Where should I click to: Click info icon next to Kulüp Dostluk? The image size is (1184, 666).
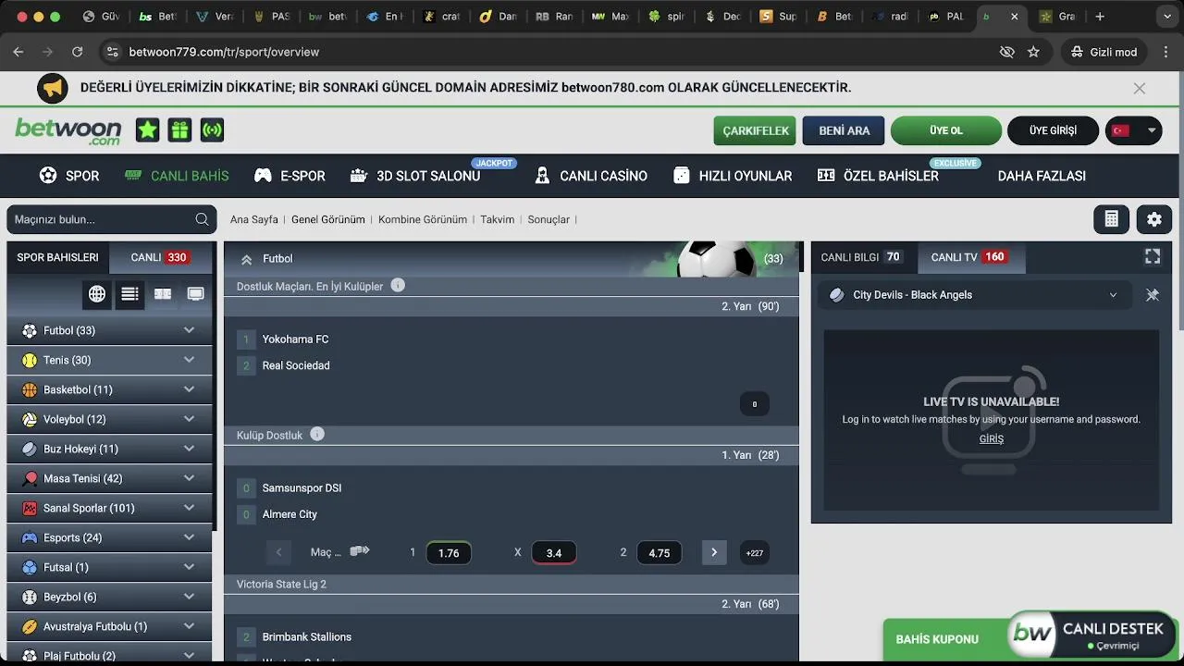(x=317, y=435)
